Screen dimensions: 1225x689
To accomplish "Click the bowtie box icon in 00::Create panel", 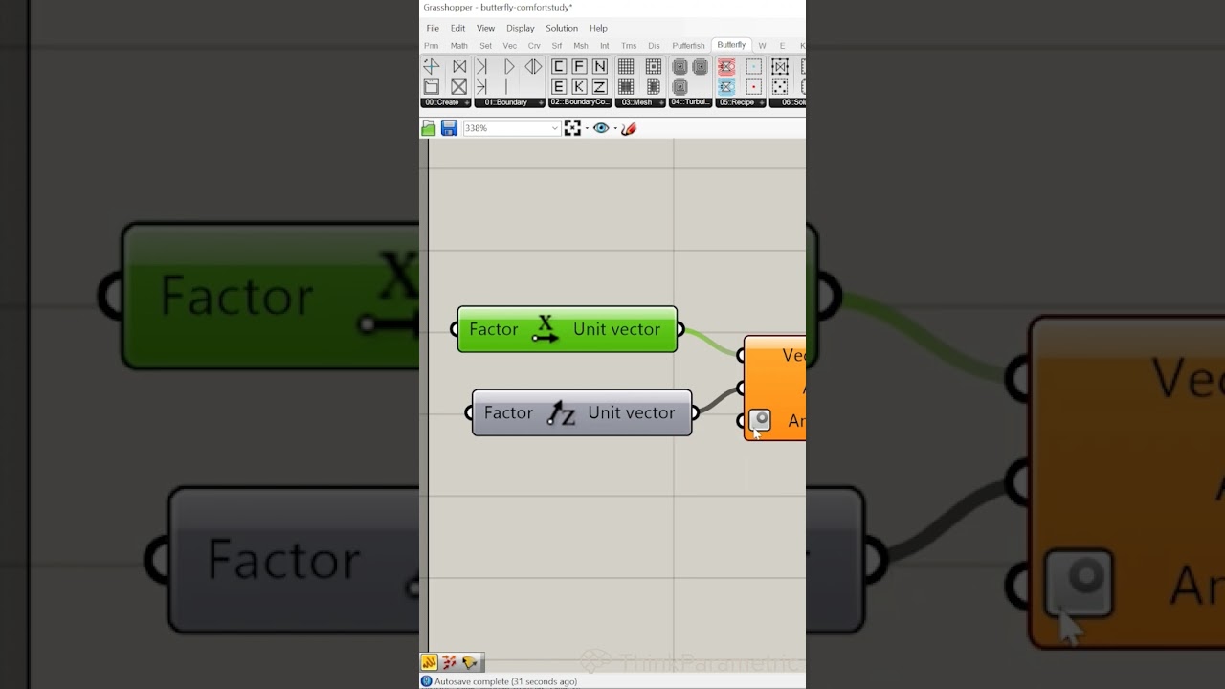I will pyautogui.click(x=459, y=66).
